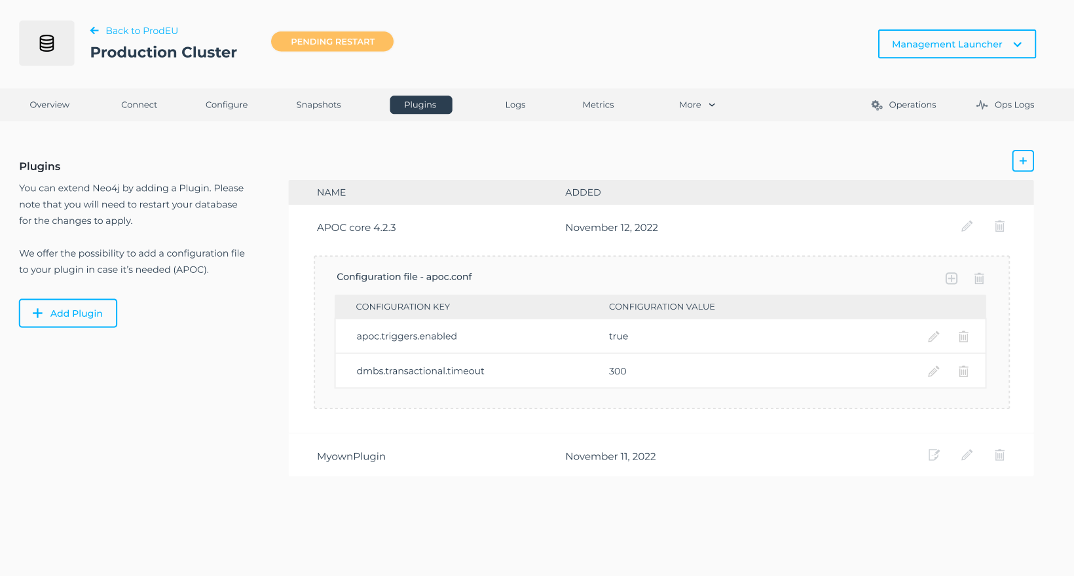1074x576 pixels.
Task: Click the Add Plugin button
Action: [x=68, y=313]
